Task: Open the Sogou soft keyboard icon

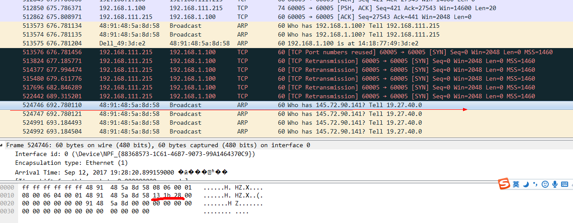Action: click(564, 184)
